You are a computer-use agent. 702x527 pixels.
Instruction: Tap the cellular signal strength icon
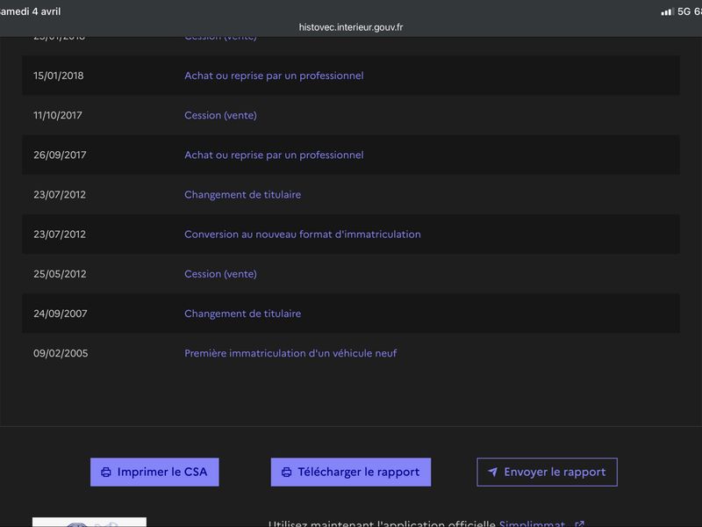(667, 11)
